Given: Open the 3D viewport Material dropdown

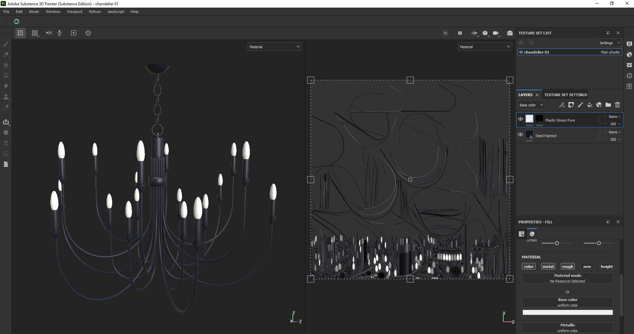Looking at the screenshot, I should (274, 47).
